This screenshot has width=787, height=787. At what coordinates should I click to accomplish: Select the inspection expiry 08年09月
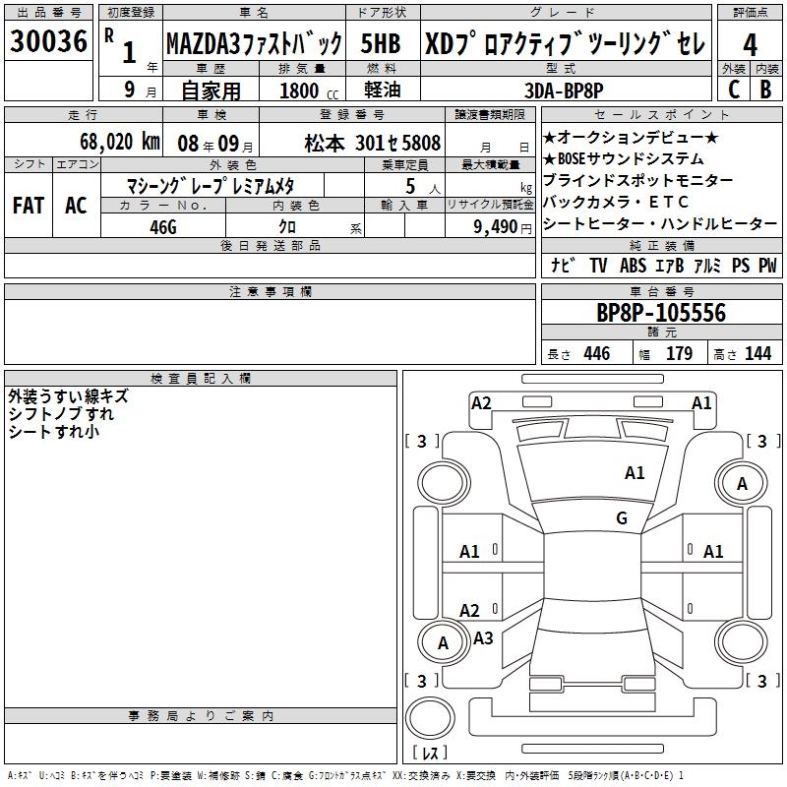click(215, 144)
